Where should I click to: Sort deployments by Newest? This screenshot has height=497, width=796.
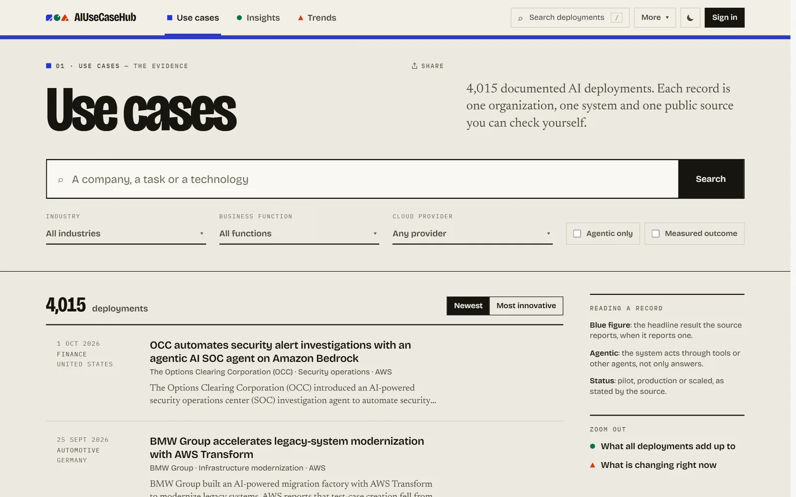point(468,306)
